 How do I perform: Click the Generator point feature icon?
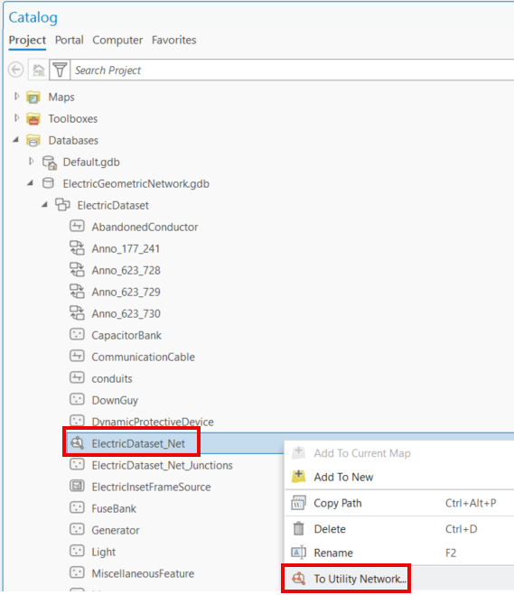coord(77,529)
